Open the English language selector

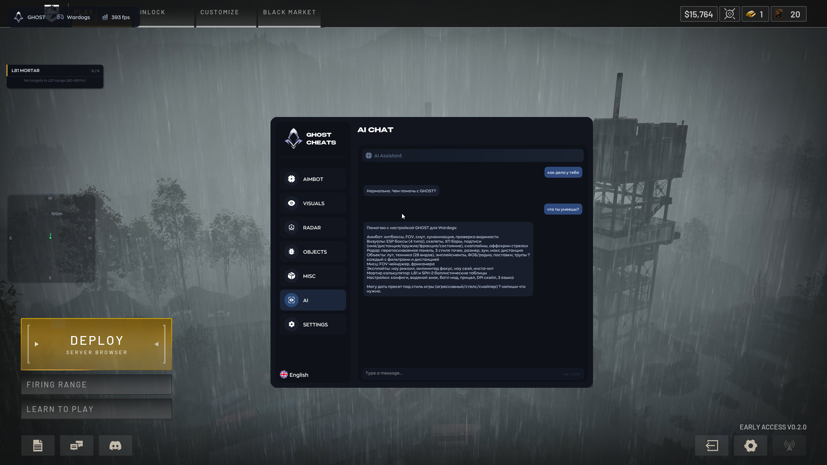[294, 375]
